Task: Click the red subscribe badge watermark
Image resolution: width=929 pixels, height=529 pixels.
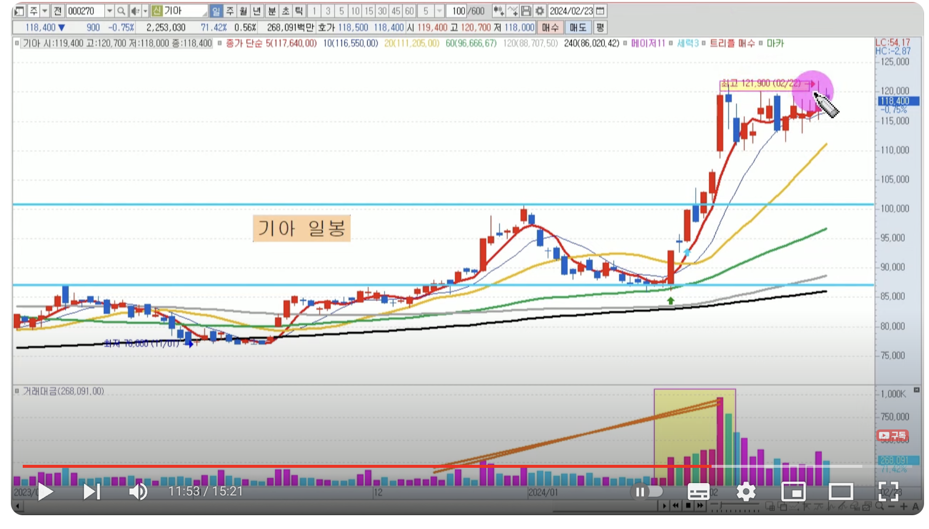Action: pos(892,435)
